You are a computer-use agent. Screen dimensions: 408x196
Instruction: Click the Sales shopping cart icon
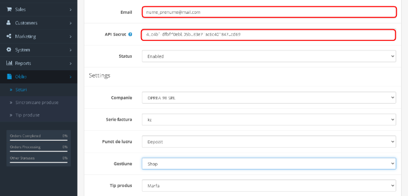9,10
